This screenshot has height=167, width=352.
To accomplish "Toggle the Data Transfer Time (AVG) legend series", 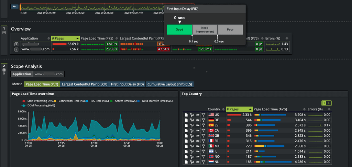I will (x=156, y=101).
